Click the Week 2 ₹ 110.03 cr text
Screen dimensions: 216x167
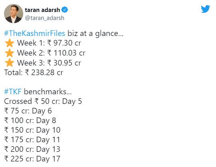[x=51, y=53]
